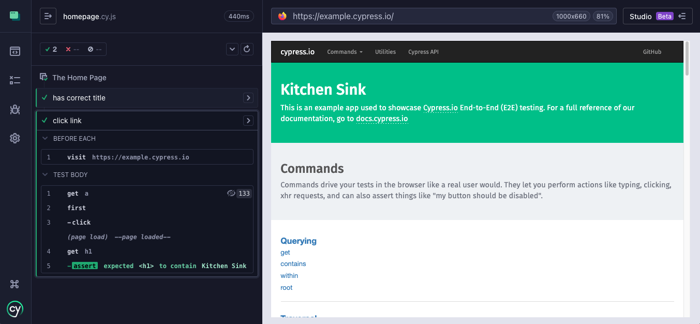Open the Debug page bug icon
Image resolution: width=700 pixels, height=324 pixels.
point(15,109)
